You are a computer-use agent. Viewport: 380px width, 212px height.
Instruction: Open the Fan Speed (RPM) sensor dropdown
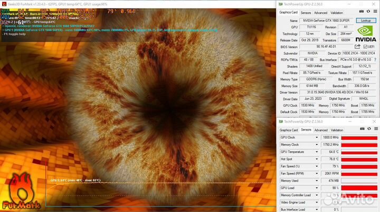coord(317,174)
